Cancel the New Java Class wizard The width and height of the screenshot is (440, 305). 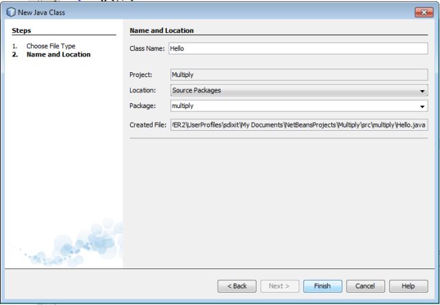[x=365, y=286]
